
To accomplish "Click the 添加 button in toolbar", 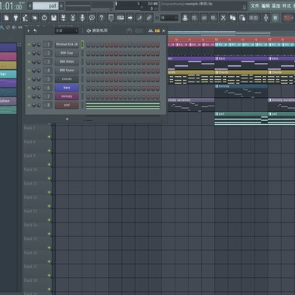I will pos(253,18).
